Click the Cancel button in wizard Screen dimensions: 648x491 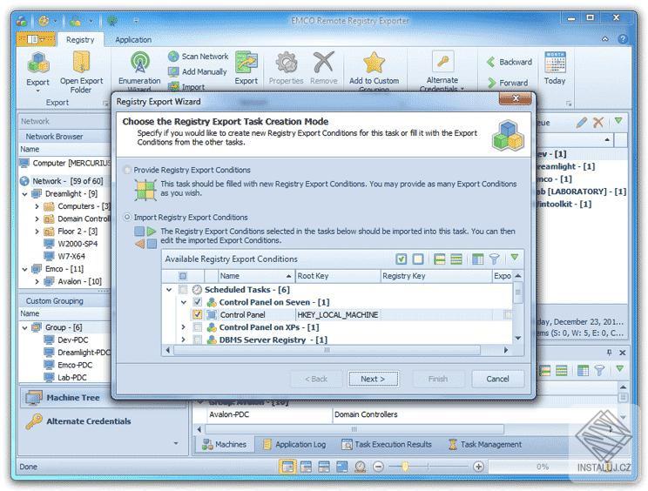tap(497, 379)
